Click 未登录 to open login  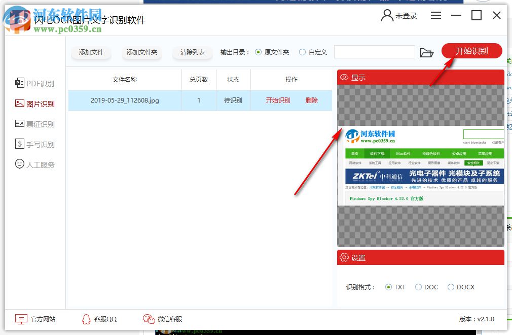pyautogui.click(x=405, y=15)
